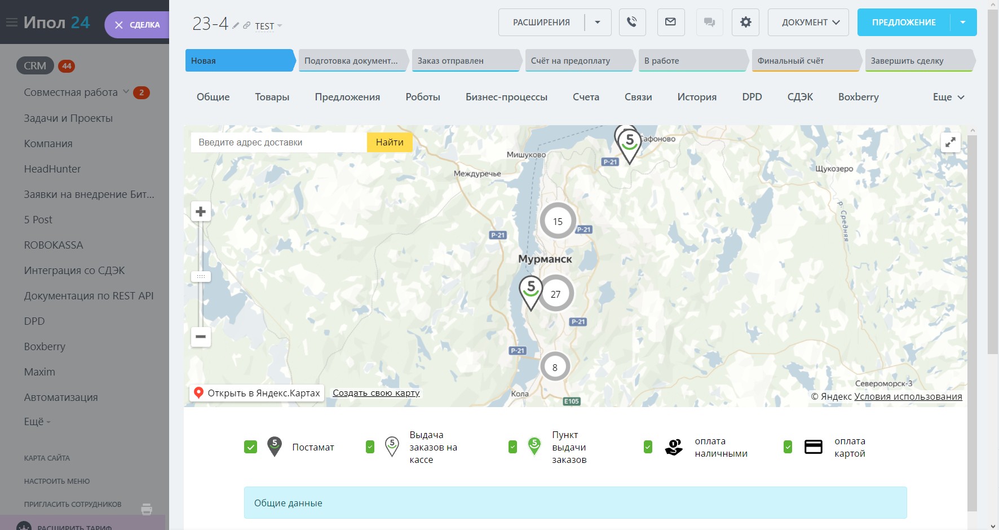Click the pencil edit icon near deal title
The image size is (999, 530).
point(236,25)
